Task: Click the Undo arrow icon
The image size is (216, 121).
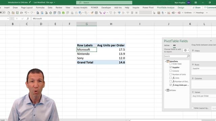Action: (26, 13)
